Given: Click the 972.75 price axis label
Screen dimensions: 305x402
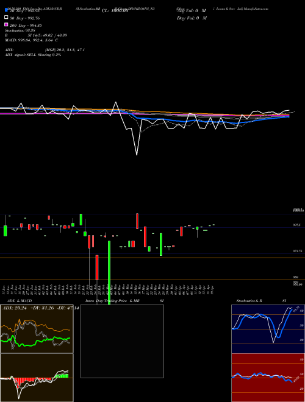Looking at the screenshot, I should click(x=298, y=251).
